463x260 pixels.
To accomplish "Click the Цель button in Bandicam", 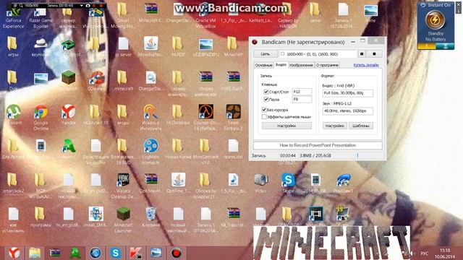I will (x=266, y=54).
